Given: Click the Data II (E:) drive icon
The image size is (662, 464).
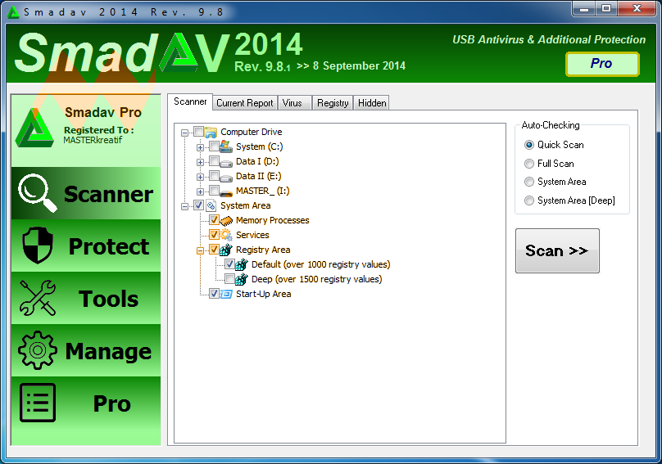Looking at the screenshot, I should [x=226, y=177].
